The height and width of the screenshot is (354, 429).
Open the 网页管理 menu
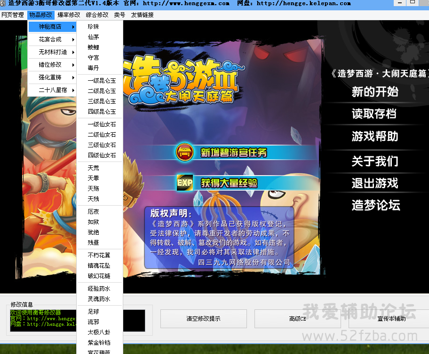tap(13, 15)
